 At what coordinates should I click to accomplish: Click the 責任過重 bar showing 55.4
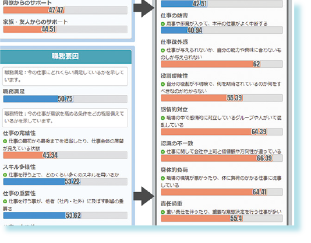222,218
